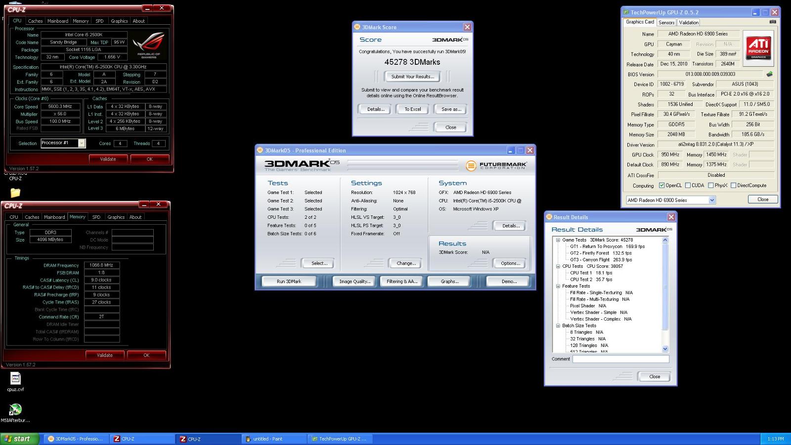Open the Mainboard tab in top CPU-Z
Screen dimensions: 791x445
58,21
